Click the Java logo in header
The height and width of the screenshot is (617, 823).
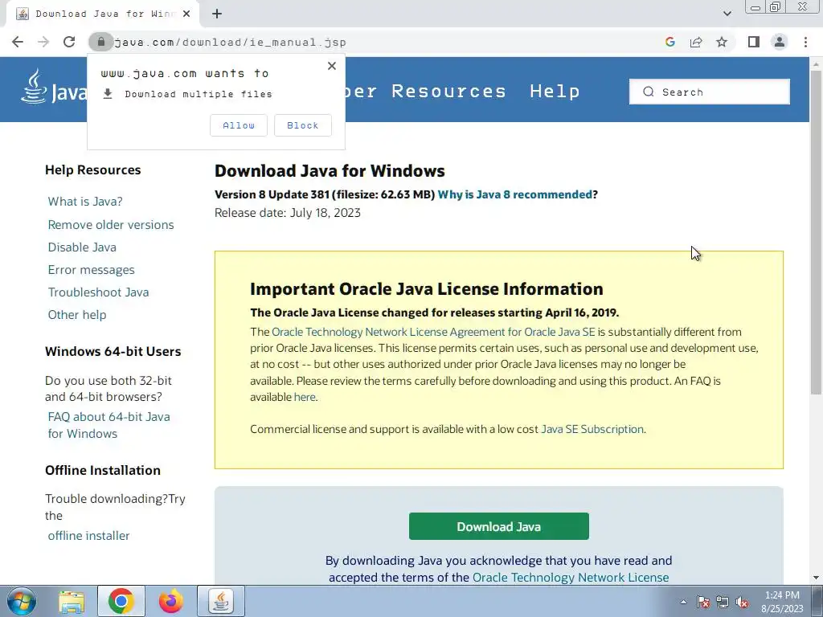54,87
